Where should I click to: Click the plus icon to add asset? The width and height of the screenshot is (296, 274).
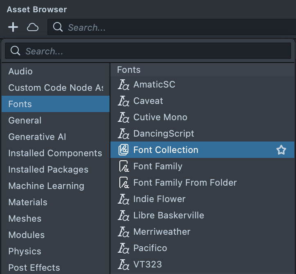13,27
